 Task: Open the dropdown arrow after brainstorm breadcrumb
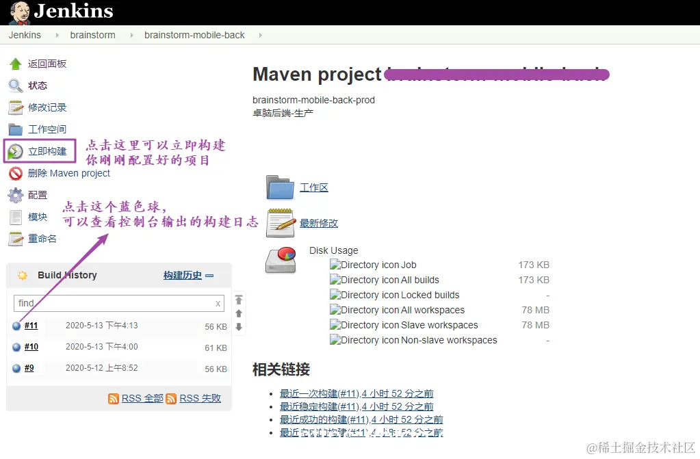click(x=131, y=36)
